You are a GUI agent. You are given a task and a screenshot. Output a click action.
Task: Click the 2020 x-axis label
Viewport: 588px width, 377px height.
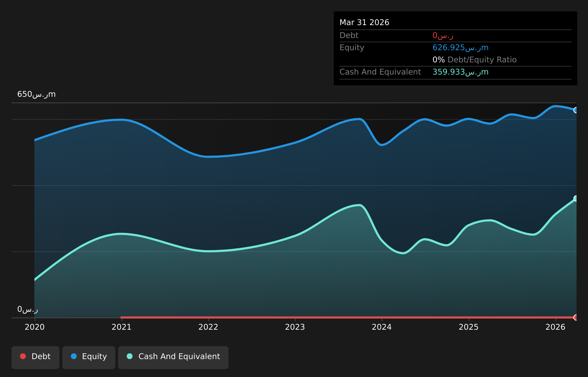point(35,327)
